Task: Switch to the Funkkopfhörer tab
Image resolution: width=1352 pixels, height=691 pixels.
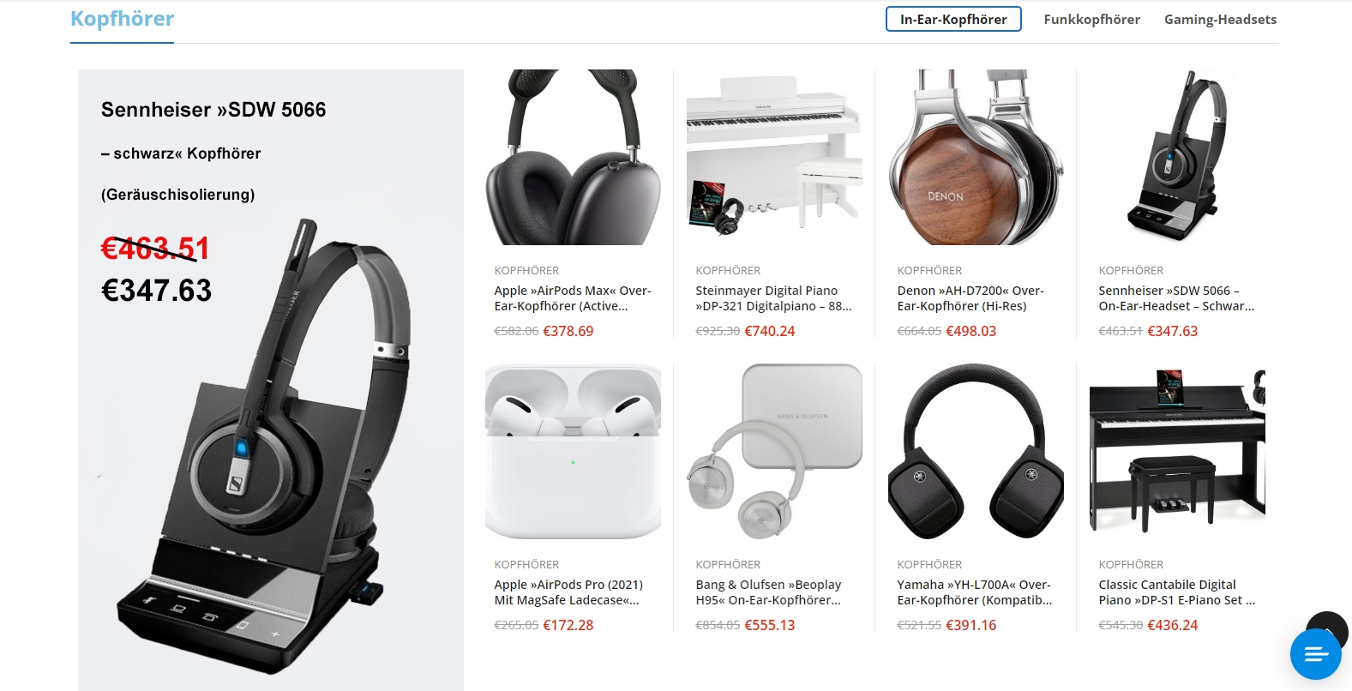Action: pos(1091,19)
